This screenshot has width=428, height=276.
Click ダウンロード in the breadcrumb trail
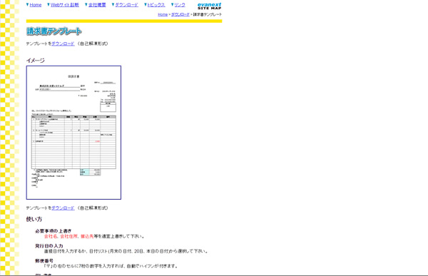(180, 14)
